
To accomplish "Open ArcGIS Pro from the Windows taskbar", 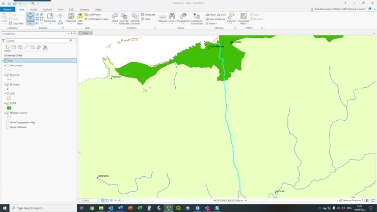I will pyautogui.click(x=169, y=208).
